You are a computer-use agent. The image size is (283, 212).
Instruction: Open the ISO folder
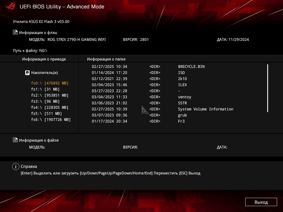[x=181, y=73]
